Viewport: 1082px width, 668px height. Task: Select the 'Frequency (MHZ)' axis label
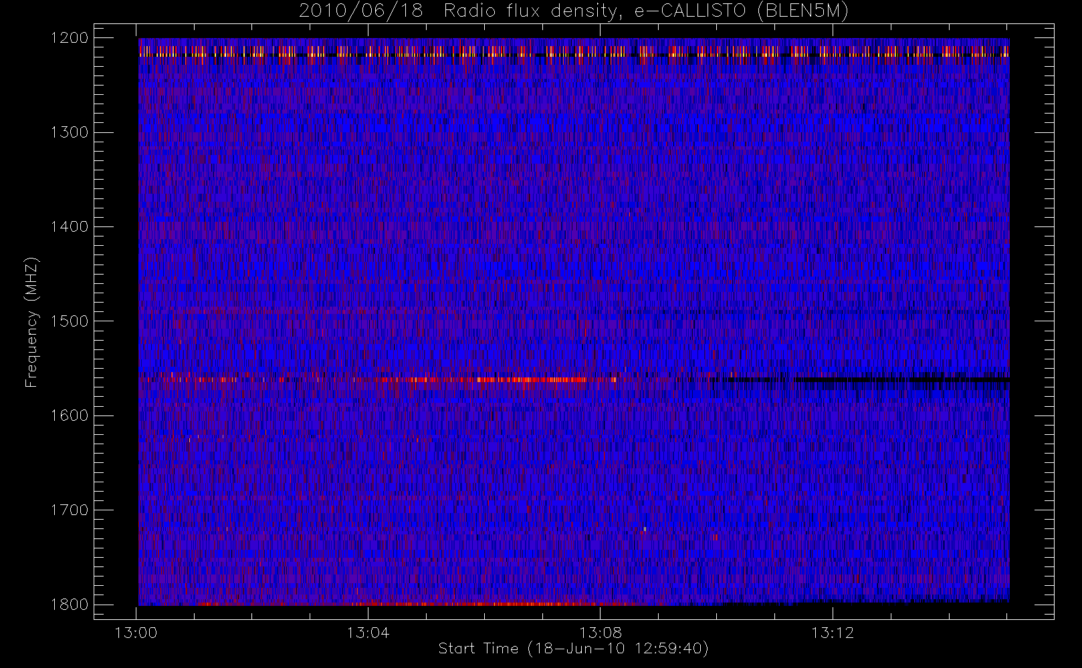(31, 322)
